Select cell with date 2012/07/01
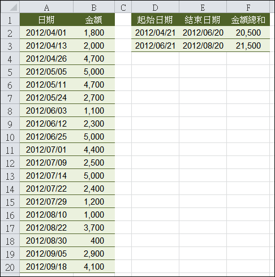275x277 pixels. 46,150
